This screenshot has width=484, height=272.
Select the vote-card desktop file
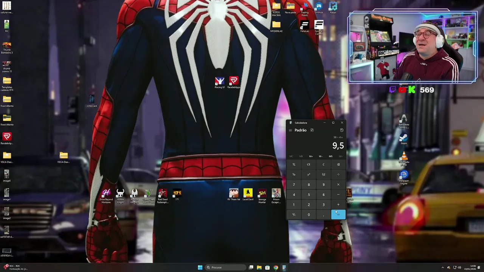click(x=92, y=101)
